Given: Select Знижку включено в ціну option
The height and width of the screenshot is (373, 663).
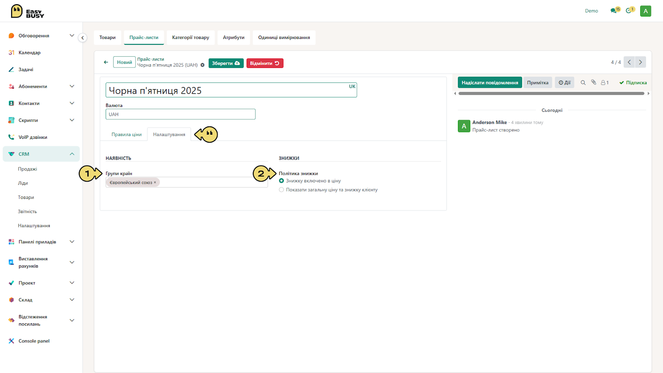Looking at the screenshot, I should tap(281, 181).
